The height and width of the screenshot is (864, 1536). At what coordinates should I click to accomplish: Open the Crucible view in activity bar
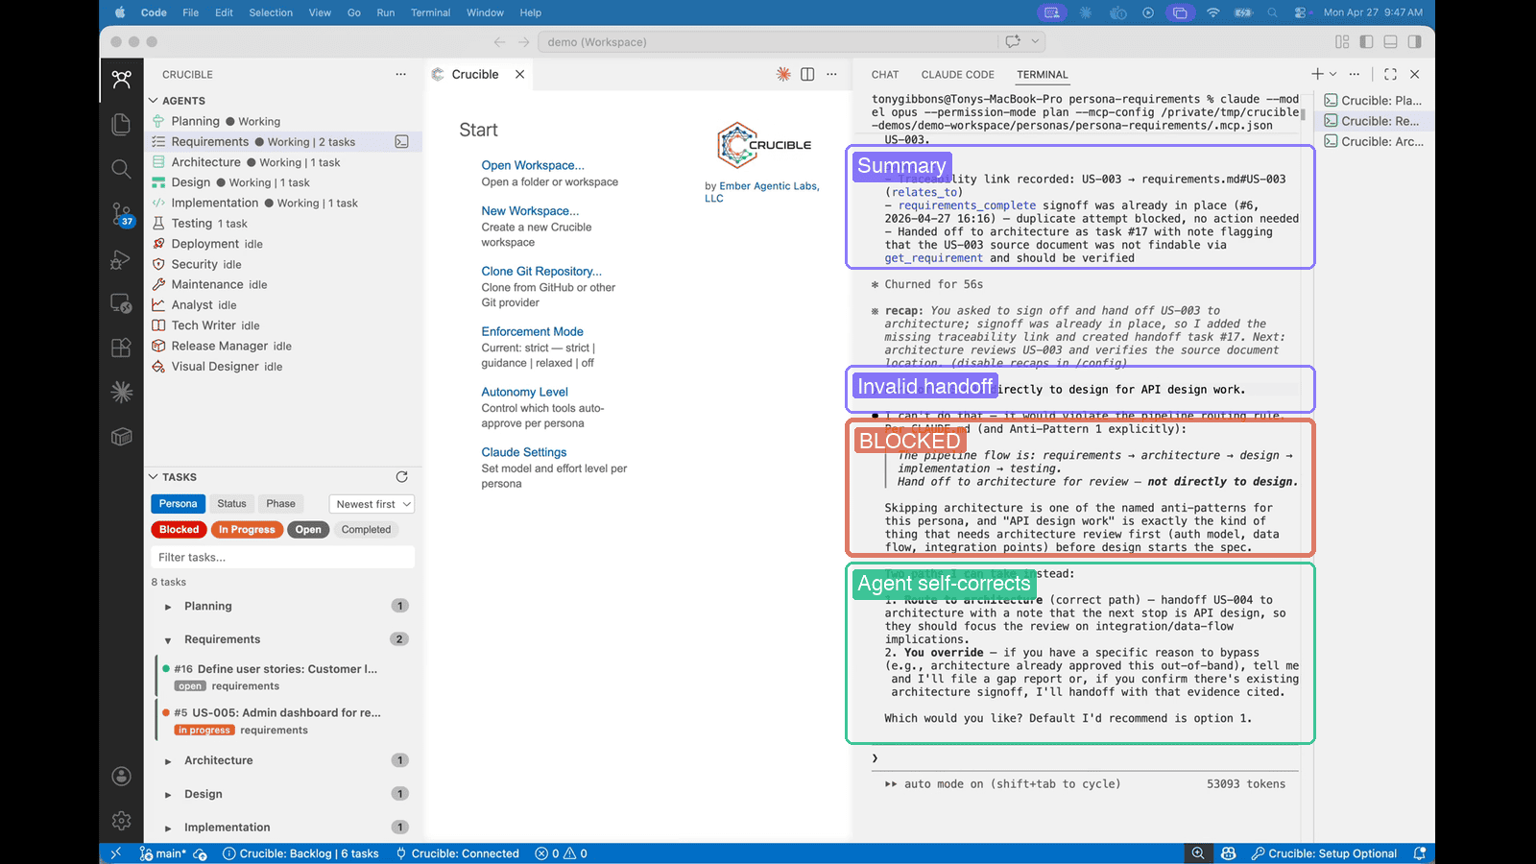(x=121, y=80)
